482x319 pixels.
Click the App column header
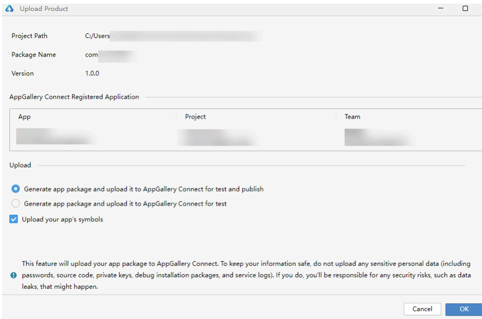(25, 117)
